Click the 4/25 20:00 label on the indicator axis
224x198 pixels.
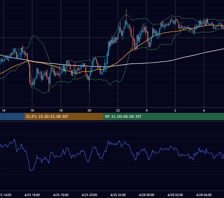89,195
